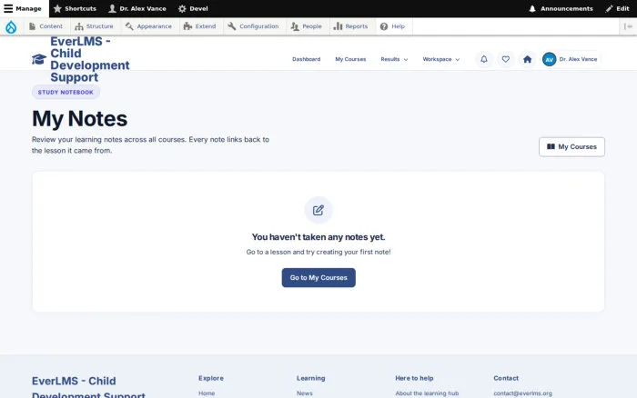Screen dimensions: 637x398
Task: Click the footer Learning heading
Action: (311, 378)
